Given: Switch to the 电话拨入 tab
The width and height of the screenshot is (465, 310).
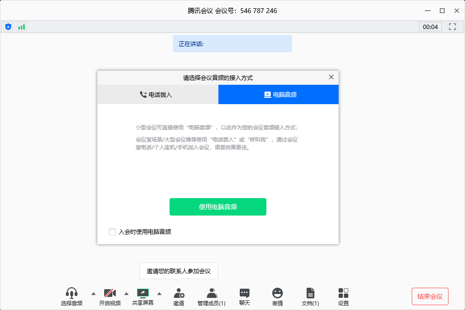Looking at the screenshot, I should coord(158,94).
